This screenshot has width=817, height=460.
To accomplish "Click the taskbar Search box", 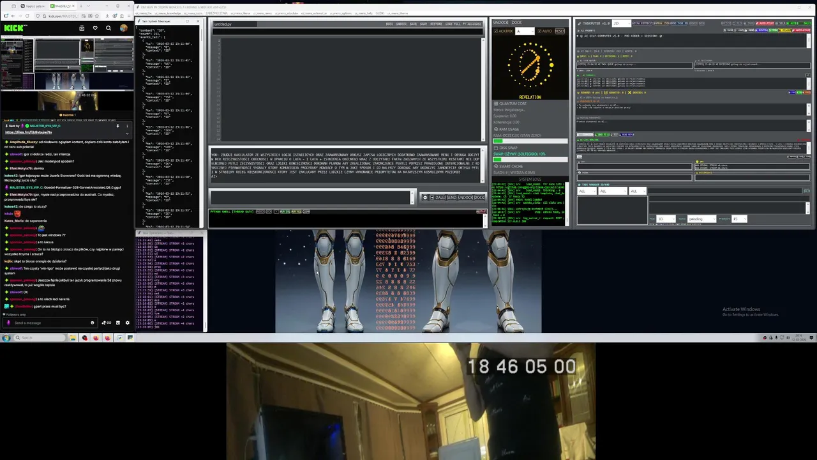I will (40, 337).
